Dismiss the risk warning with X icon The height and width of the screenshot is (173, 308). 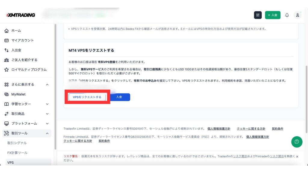[x=297, y=156]
